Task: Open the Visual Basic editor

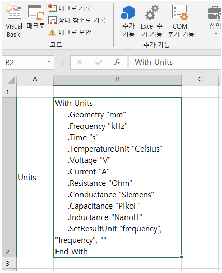Action: pyautogui.click(x=13, y=21)
